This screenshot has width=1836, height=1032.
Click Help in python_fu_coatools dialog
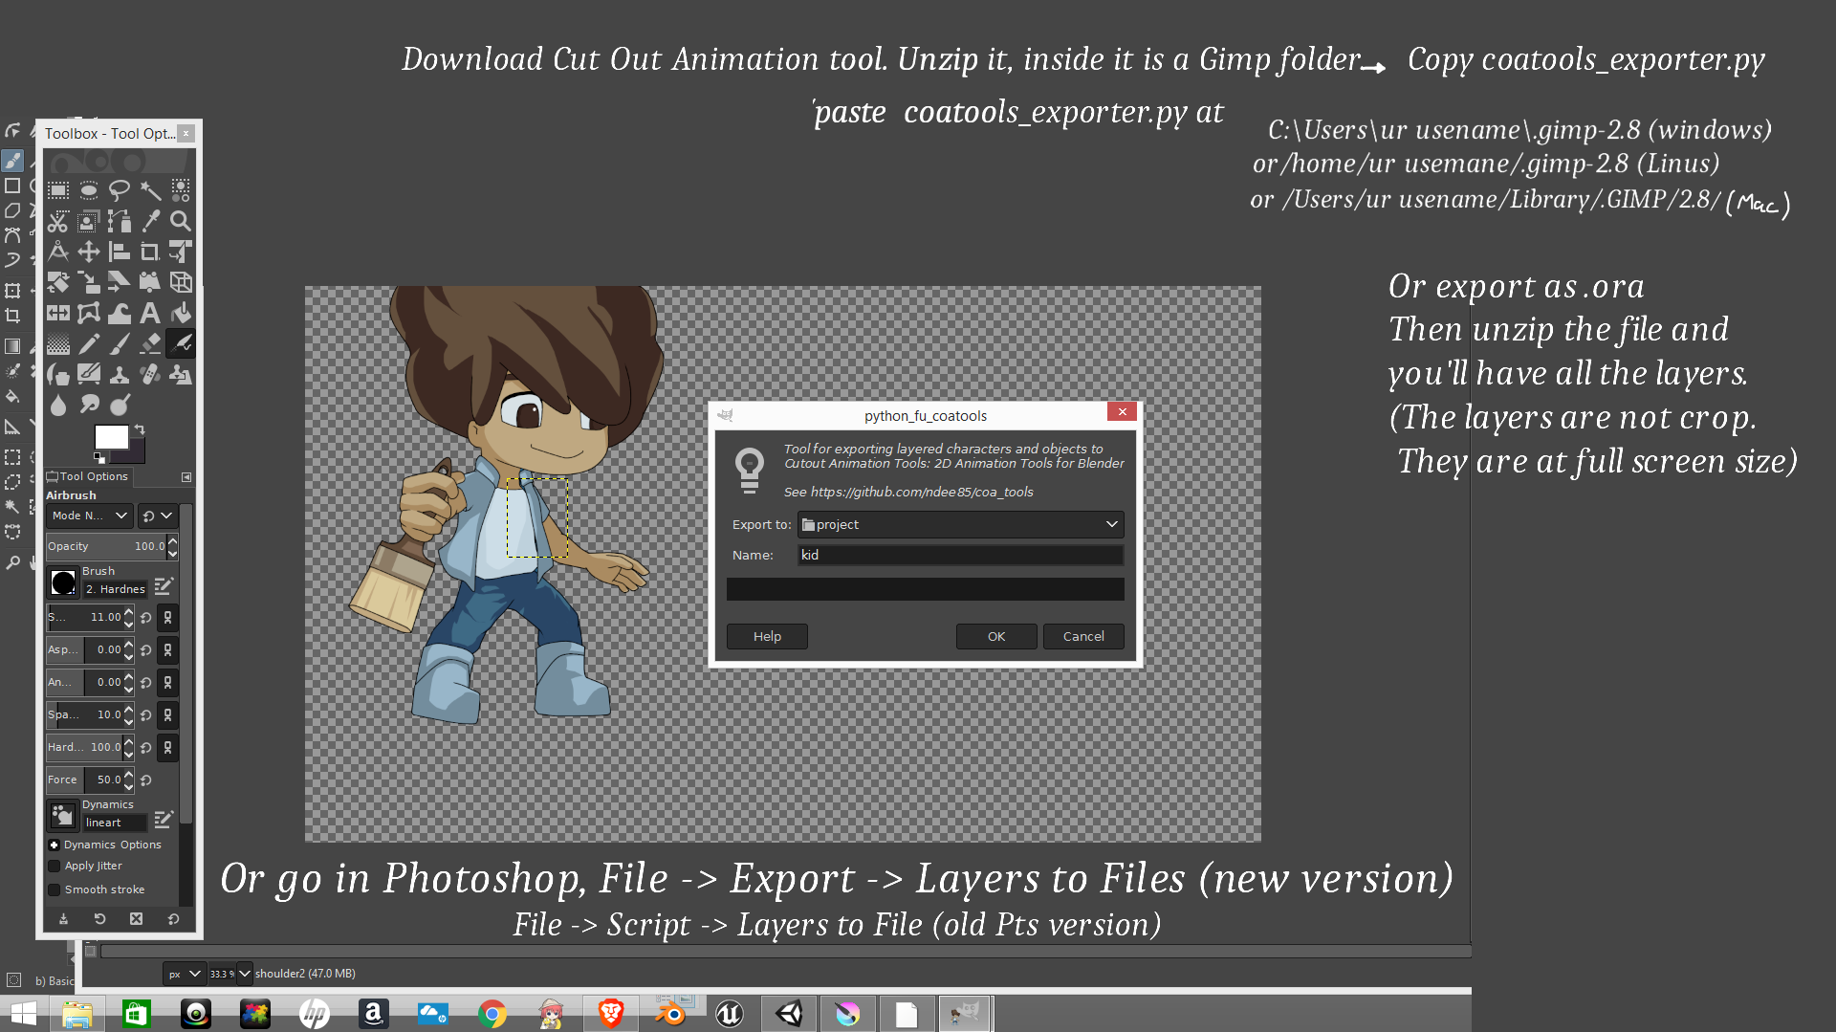pos(767,636)
